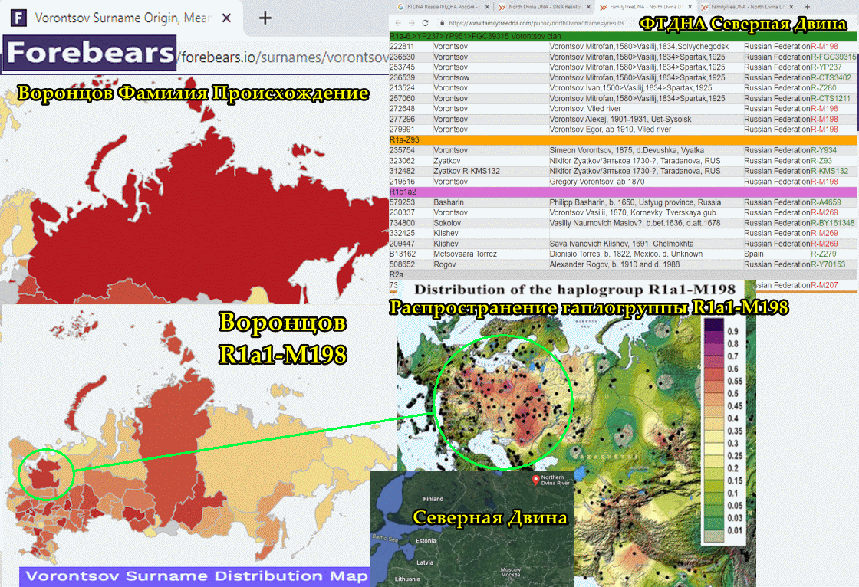Click the 0.5 orange-red legend swatch

(714, 388)
